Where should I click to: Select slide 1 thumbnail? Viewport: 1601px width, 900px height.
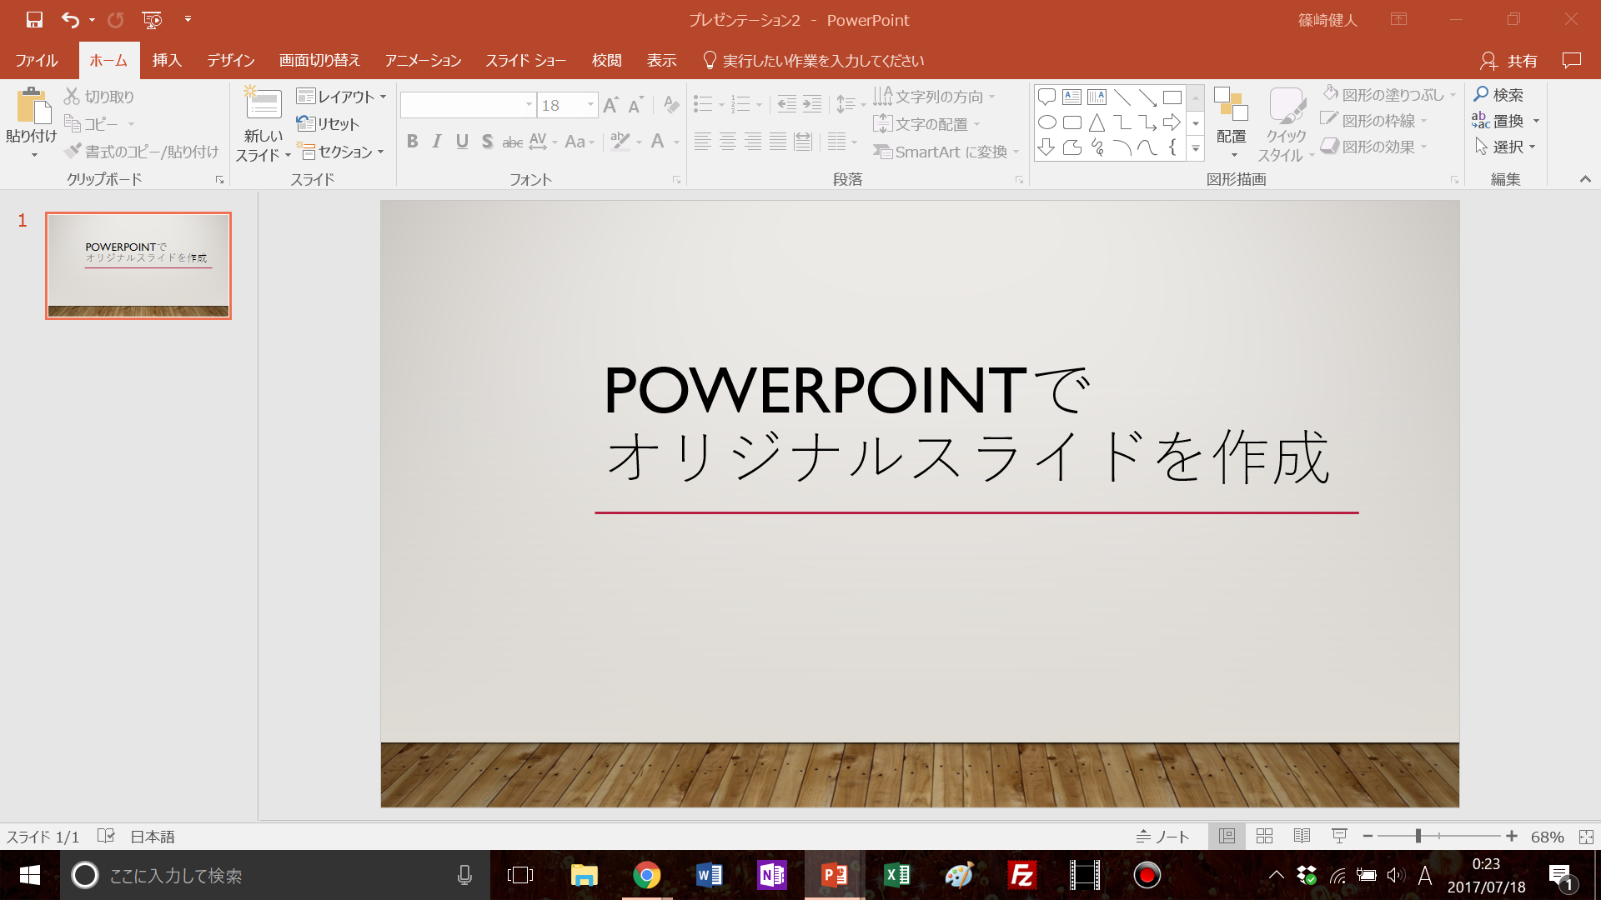tap(138, 265)
